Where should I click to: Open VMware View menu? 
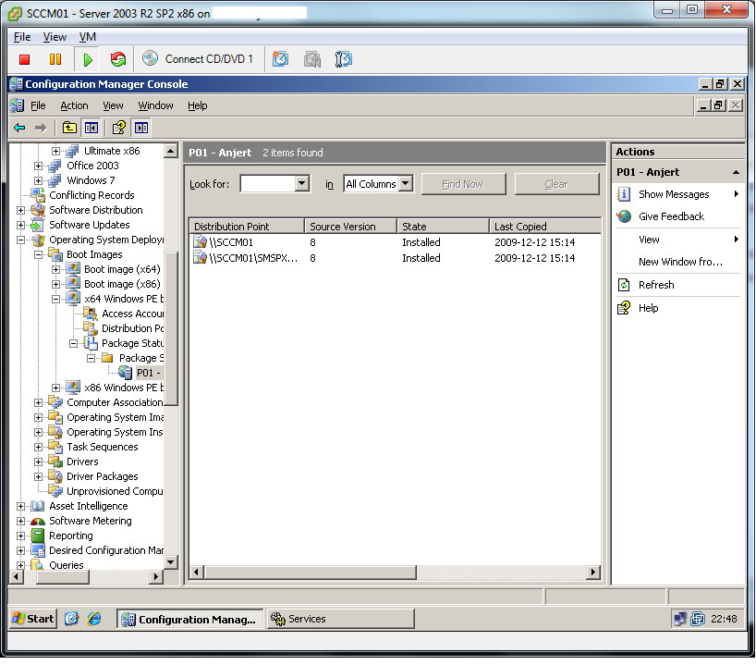click(55, 37)
